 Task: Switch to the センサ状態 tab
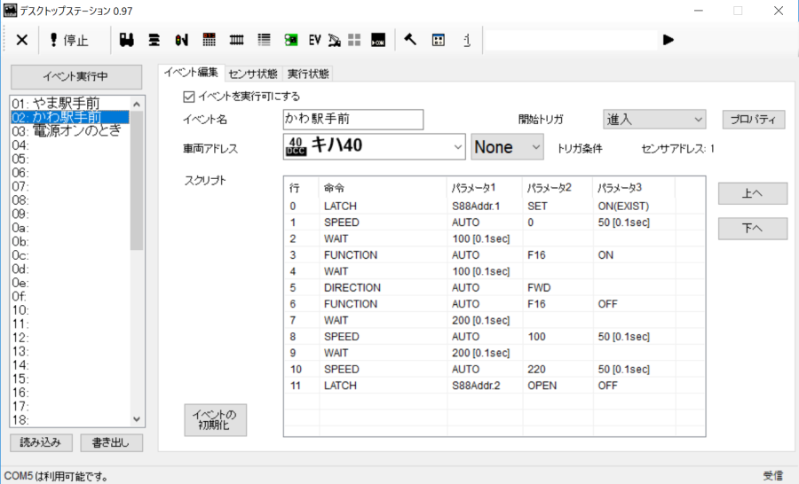pyautogui.click(x=252, y=74)
